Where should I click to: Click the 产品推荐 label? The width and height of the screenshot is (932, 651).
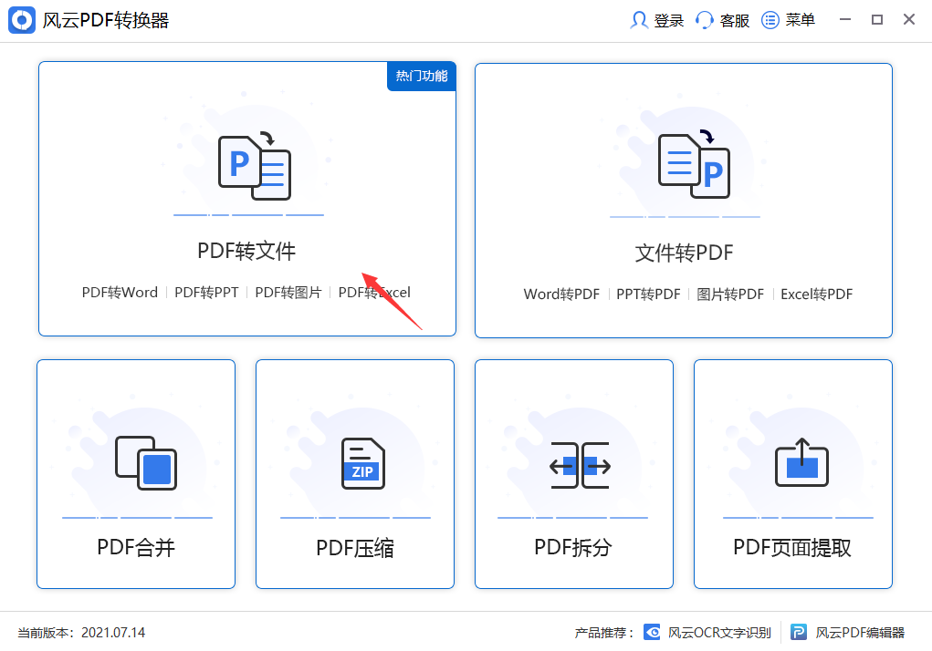point(604,633)
